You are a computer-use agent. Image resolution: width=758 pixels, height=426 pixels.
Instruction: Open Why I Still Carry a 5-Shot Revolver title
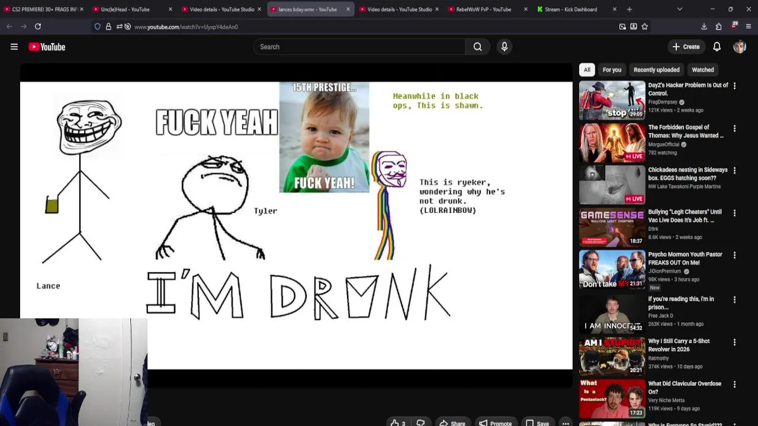(679, 345)
